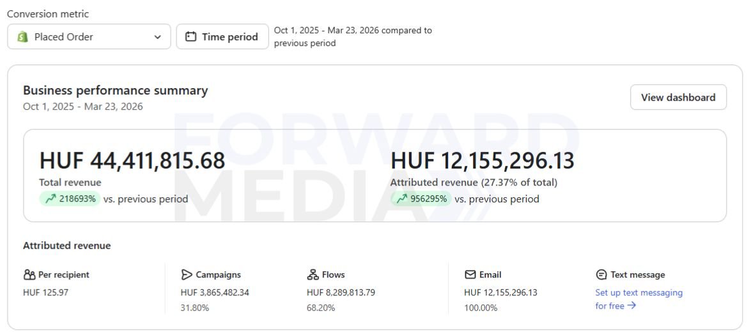Click the arrow after 'for free' link
751x335 pixels.
click(x=631, y=306)
